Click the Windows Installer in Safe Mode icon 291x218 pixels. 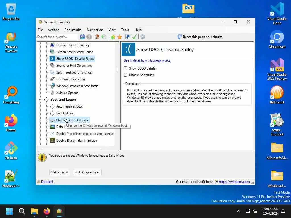click(52, 86)
